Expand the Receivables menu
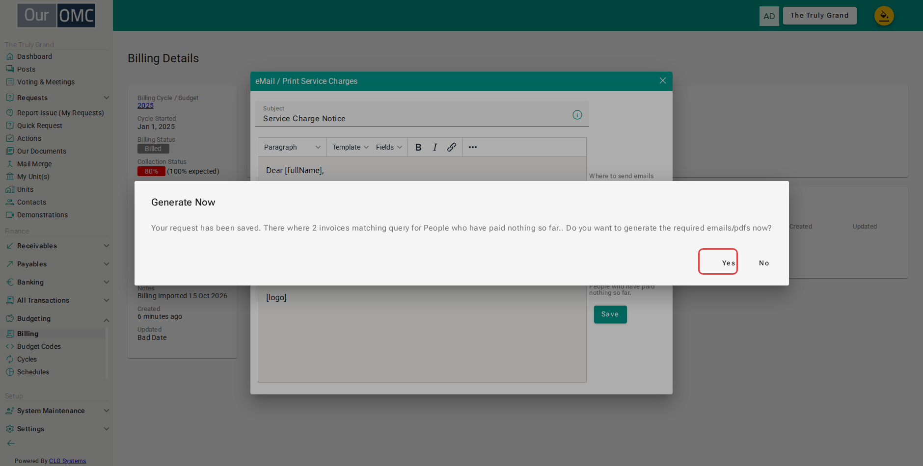The width and height of the screenshot is (923, 466). pyautogui.click(x=56, y=246)
